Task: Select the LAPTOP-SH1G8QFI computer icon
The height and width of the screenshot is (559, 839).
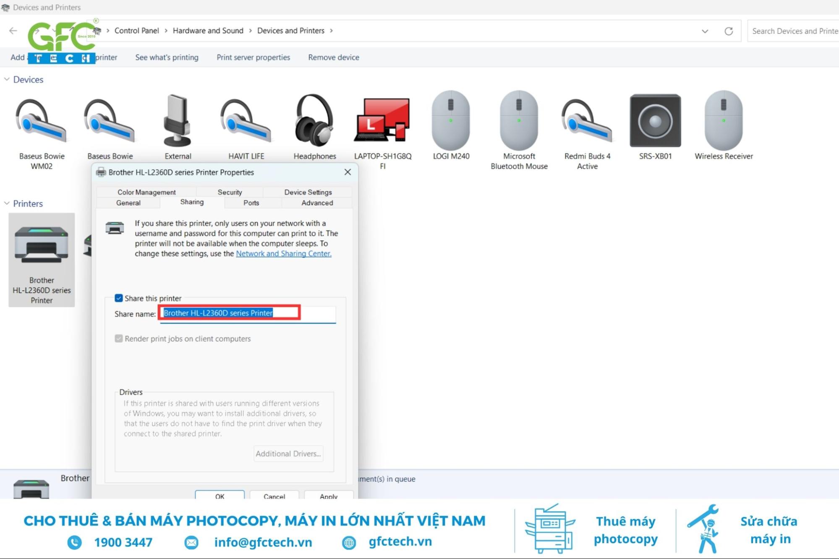Action: (382, 121)
